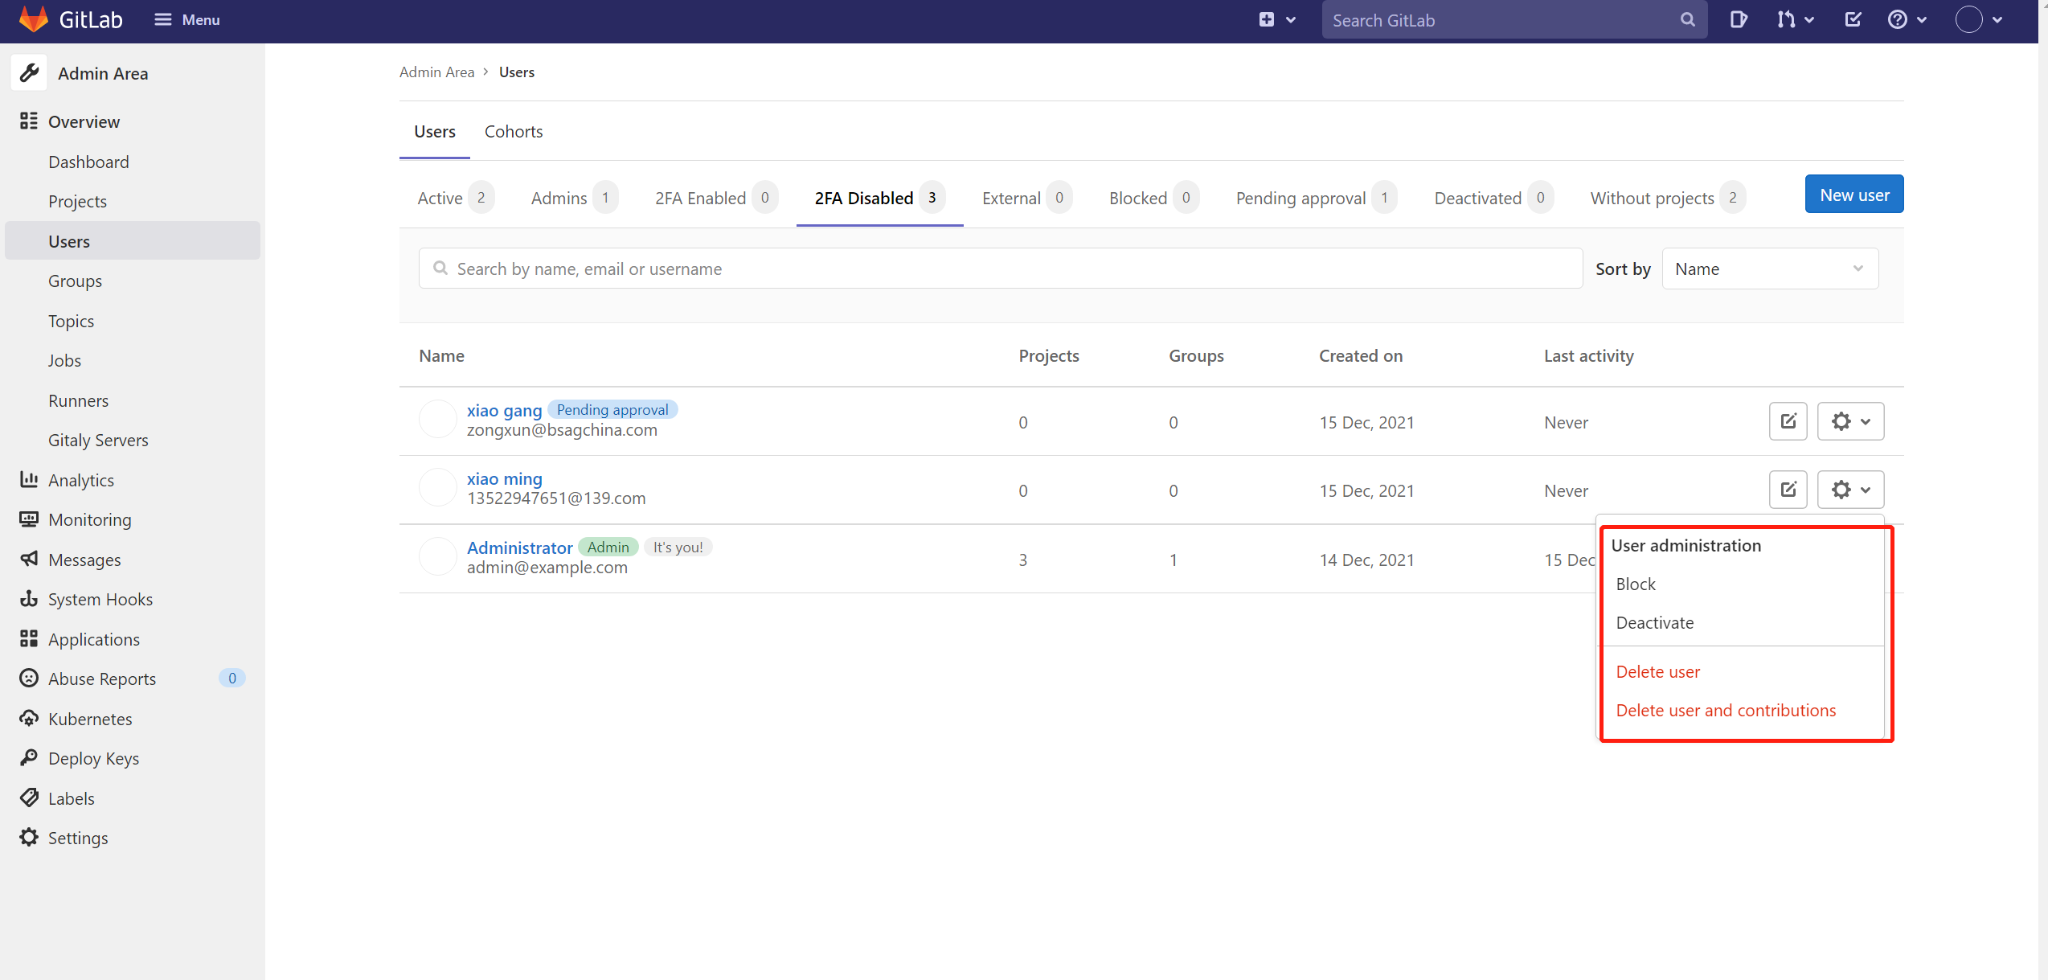The height and width of the screenshot is (980, 2048).
Task: Click the Abuse Reports face icon
Action: click(x=29, y=679)
